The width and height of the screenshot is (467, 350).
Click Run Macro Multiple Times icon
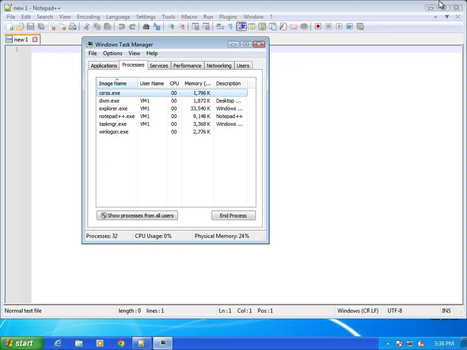[349, 27]
